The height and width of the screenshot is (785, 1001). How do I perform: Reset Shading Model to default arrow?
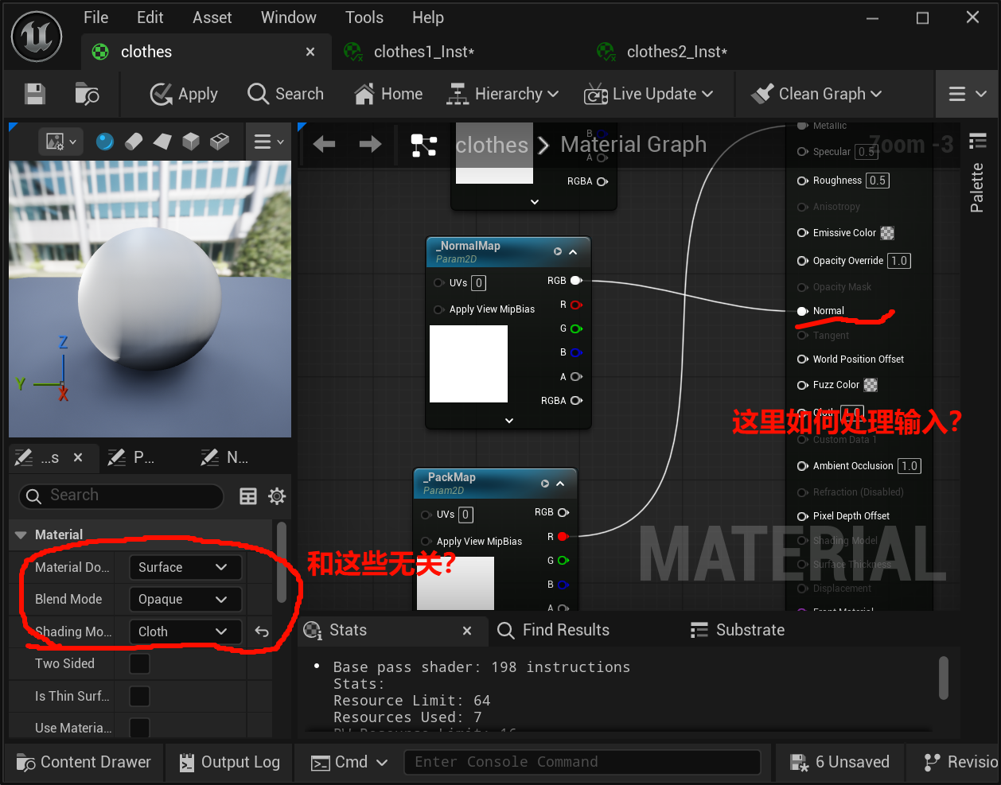point(262,631)
